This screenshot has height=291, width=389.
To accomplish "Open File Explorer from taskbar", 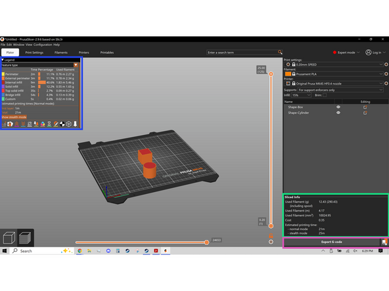I will [x=89, y=251].
